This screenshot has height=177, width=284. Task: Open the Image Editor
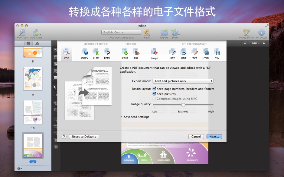(246, 33)
